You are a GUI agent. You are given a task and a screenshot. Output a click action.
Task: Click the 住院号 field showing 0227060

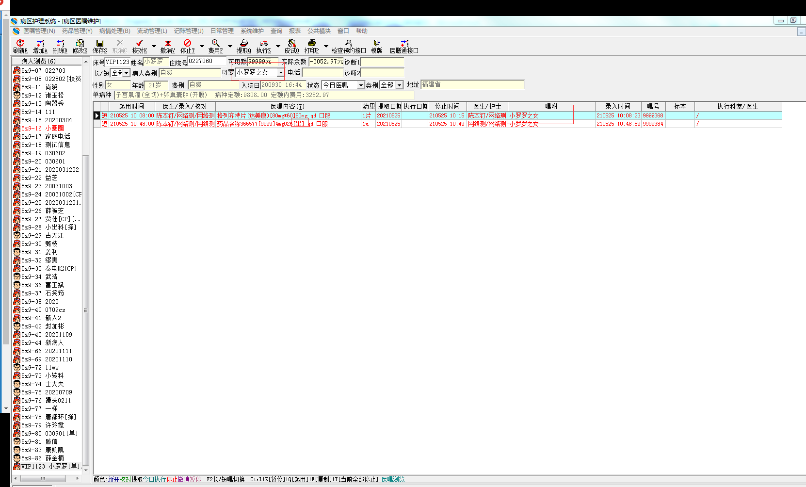[207, 62]
